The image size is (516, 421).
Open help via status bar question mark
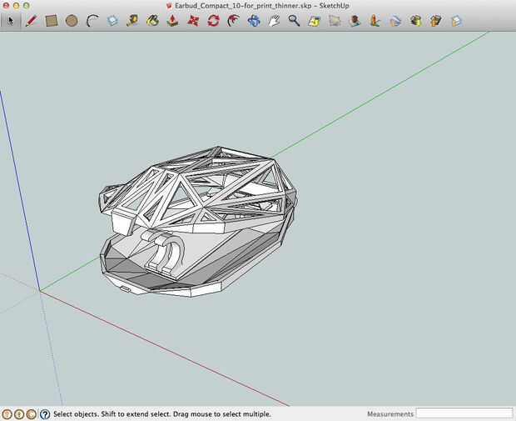click(45, 414)
